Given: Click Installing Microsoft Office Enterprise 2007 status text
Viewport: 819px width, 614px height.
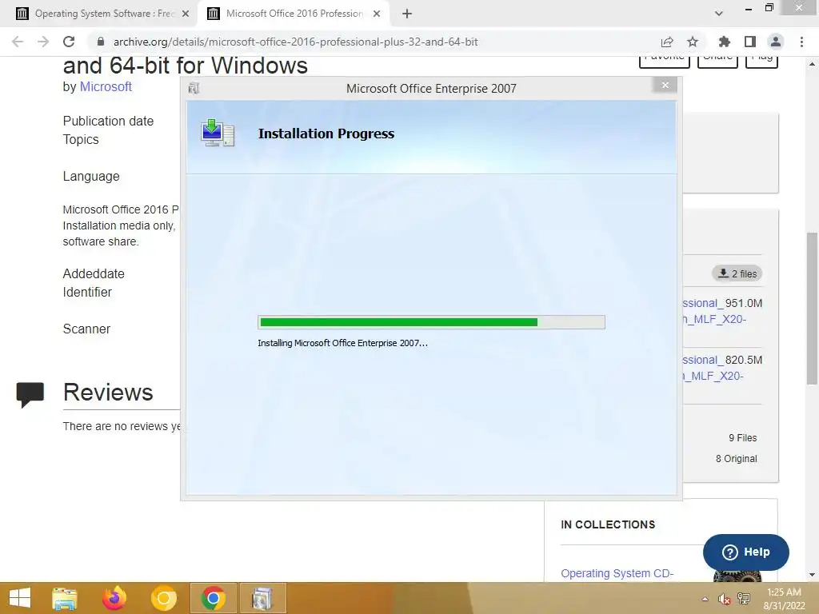Looking at the screenshot, I should pyautogui.click(x=342, y=343).
